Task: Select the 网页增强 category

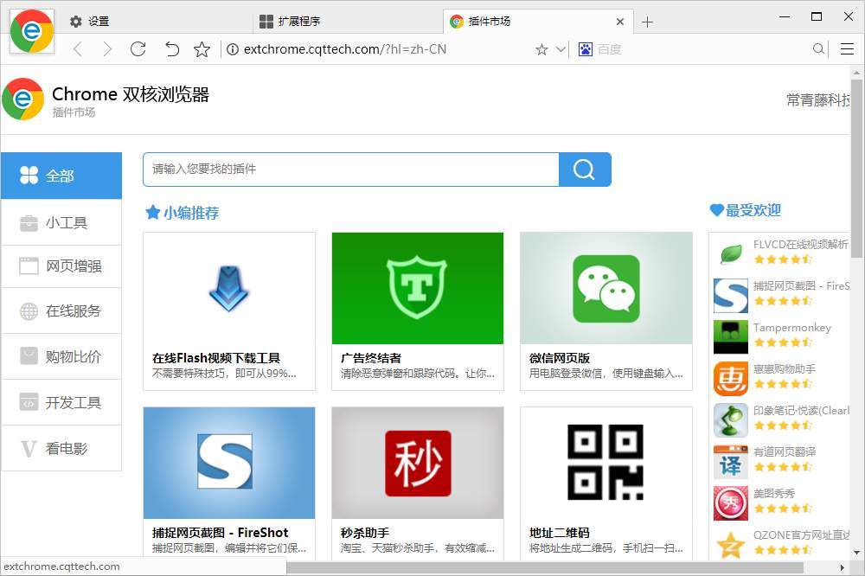Action: pyautogui.click(x=61, y=266)
